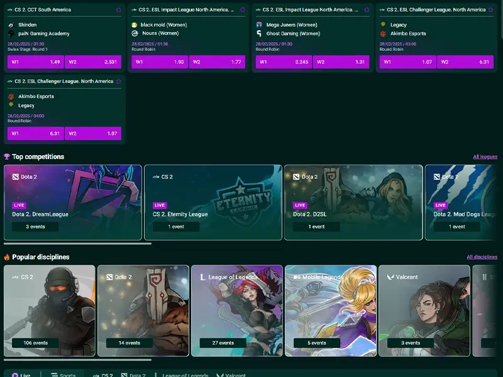503x377 pixels.
Task: Click the Dota 2 icon on the D2SL card
Action: [296, 177]
